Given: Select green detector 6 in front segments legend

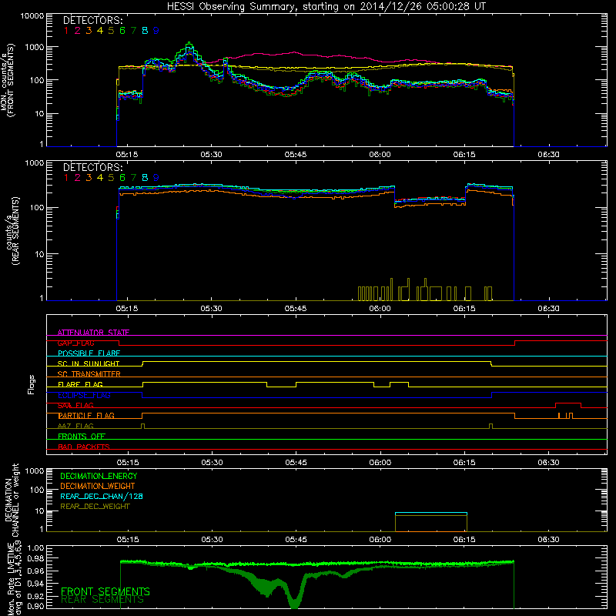Looking at the screenshot, I should click(x=122, y=31).
